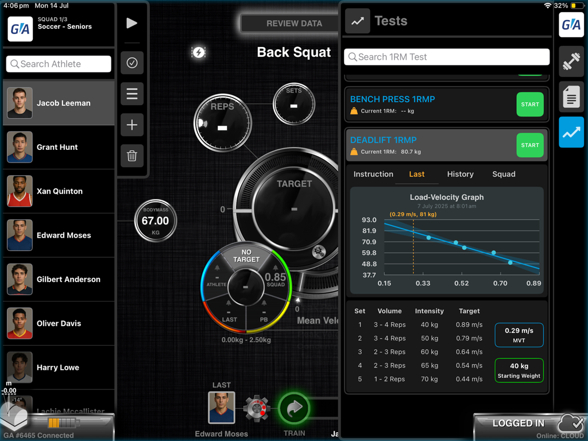The height and width of the screenshot is (441, 588).
Task: Tap the trash delete icon
Action: click(131, 156)
